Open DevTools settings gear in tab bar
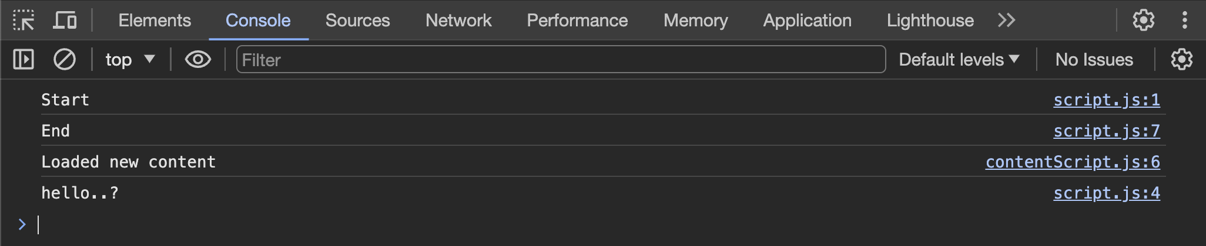This screenshot has height=246, width=1206. coord(1144,20)
